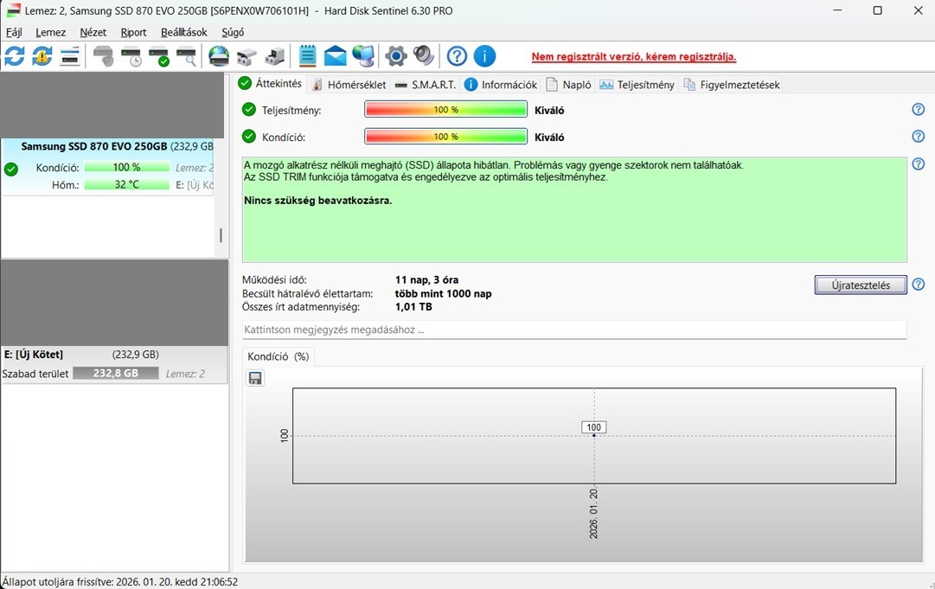Open settings via the gear toolbar icon
Screen dimensions: 935x589
click(395, 56)
